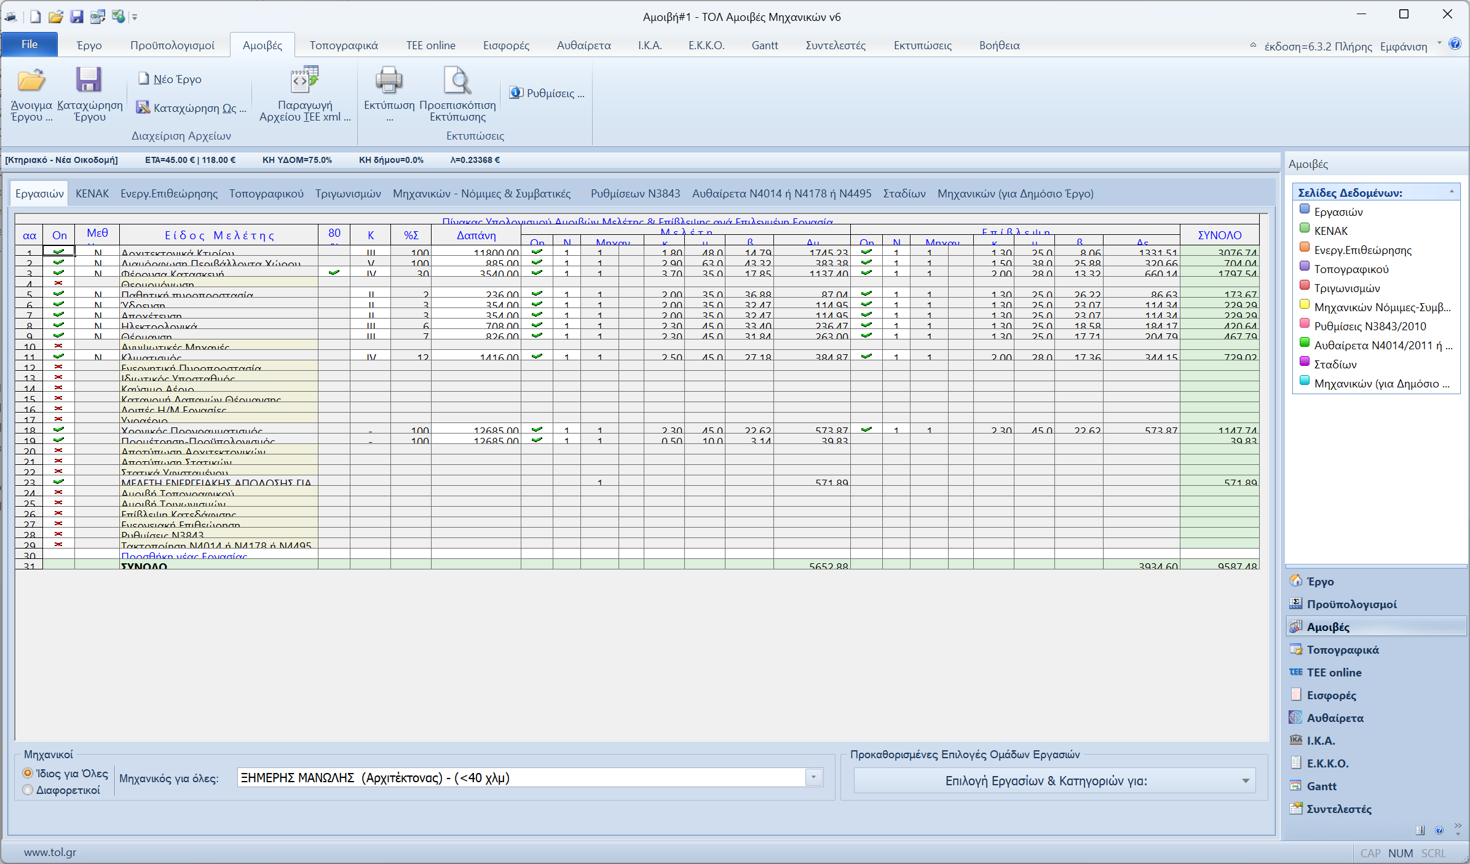This screenshot has height=864, width=1470.
Task: Open Προεπισκόπηση Εκτύπωσης print preview
Action: (457, 81)
